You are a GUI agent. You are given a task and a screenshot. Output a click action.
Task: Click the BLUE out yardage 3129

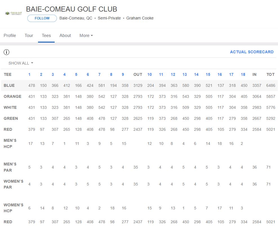tap(138, 85)
